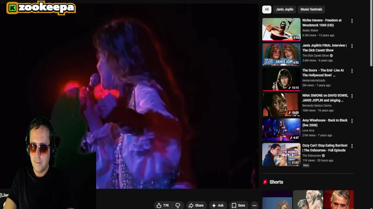
Task: Click the Share arrow button
Action: 196,206
